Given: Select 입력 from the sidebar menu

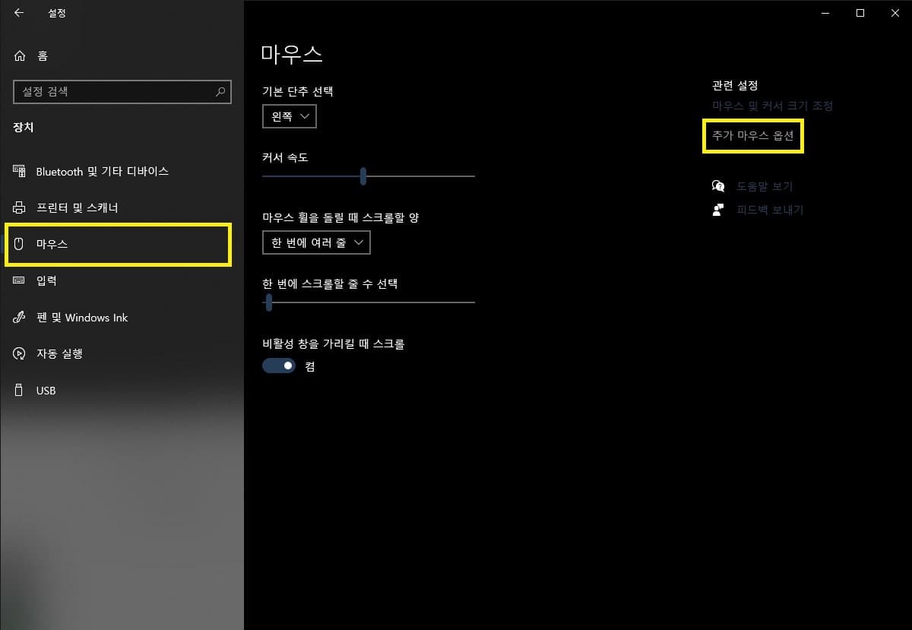Looking at the screenshot, I should 46,280.
